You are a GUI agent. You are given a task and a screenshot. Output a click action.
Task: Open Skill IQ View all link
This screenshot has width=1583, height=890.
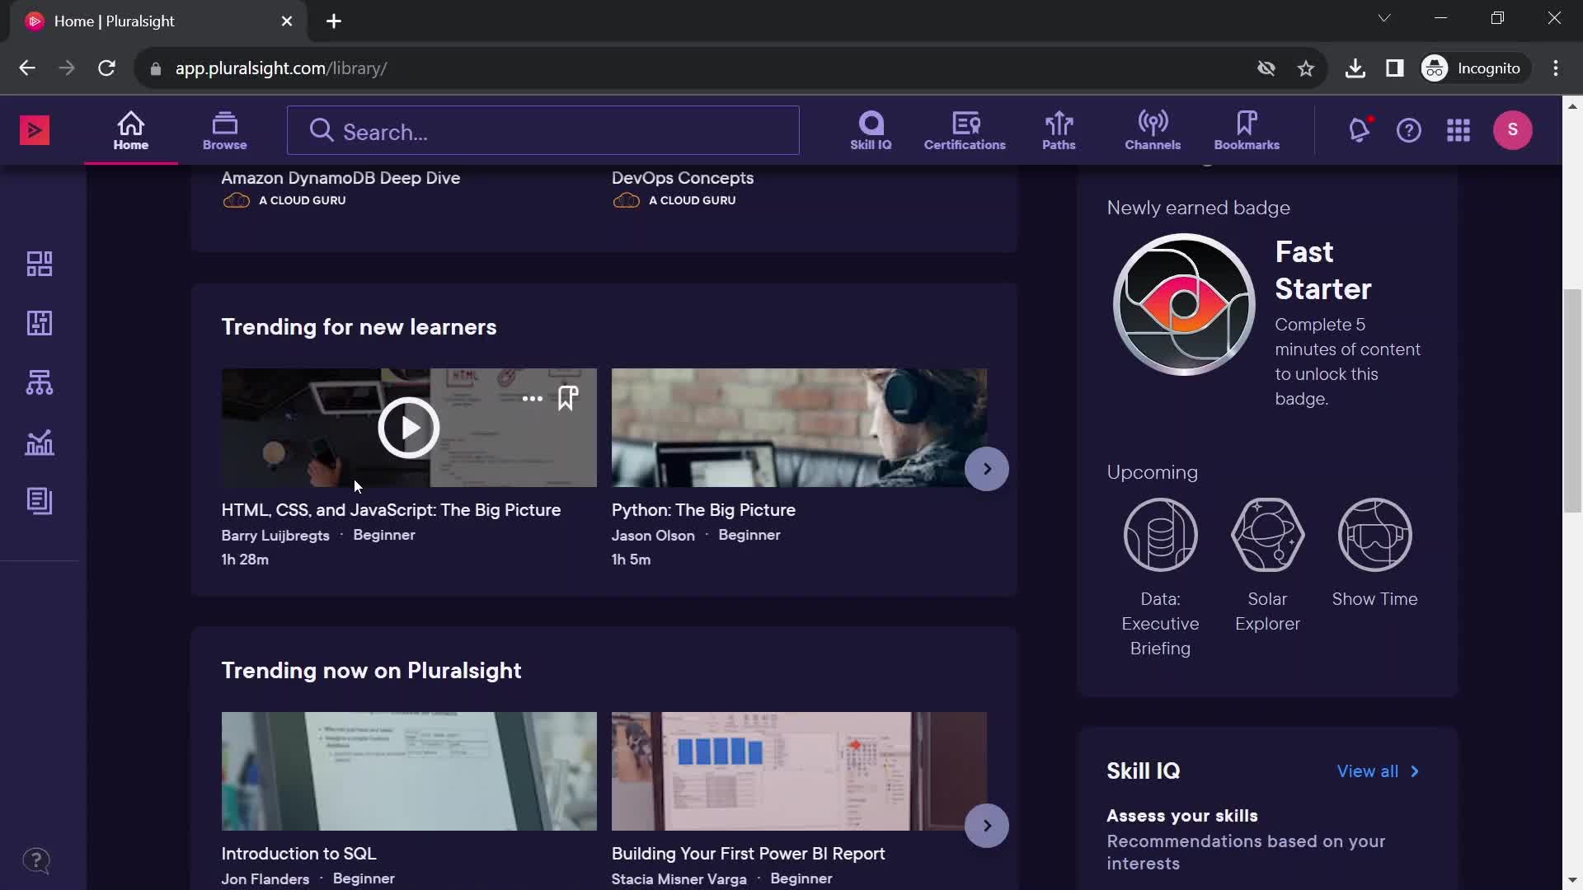[x=1378, y=771]
